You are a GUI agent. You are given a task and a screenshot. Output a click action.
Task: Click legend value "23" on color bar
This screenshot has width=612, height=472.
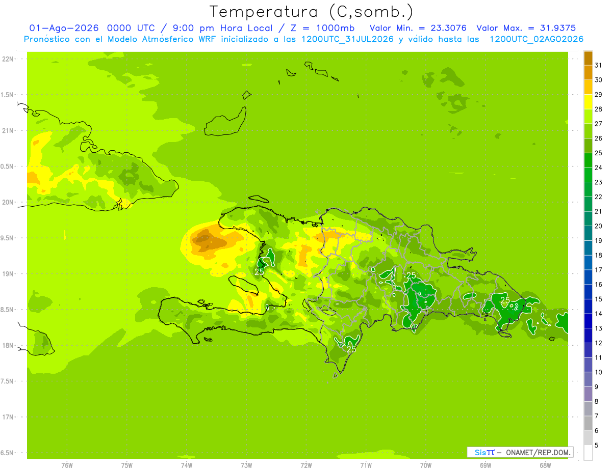click(x=599, y=182)
